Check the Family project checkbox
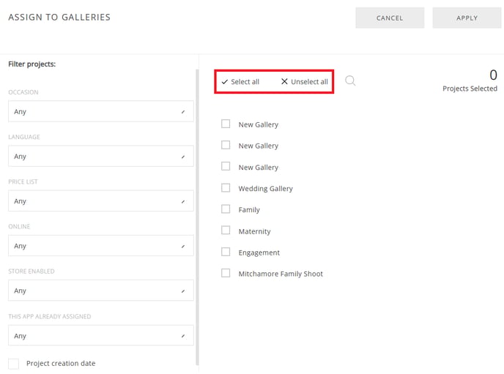The width and height of the screenshot is (504, 374). pyautogui.click(x=226, y=209)
